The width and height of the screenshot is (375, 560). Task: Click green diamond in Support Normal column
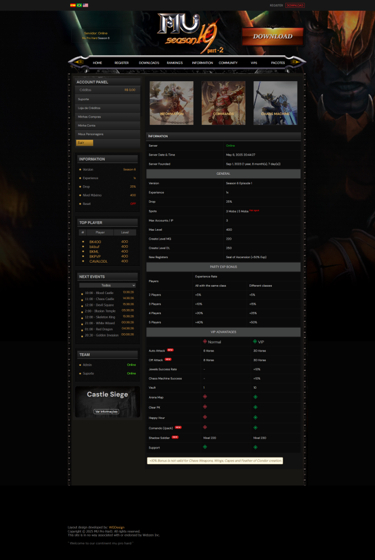tap(205, 447)
